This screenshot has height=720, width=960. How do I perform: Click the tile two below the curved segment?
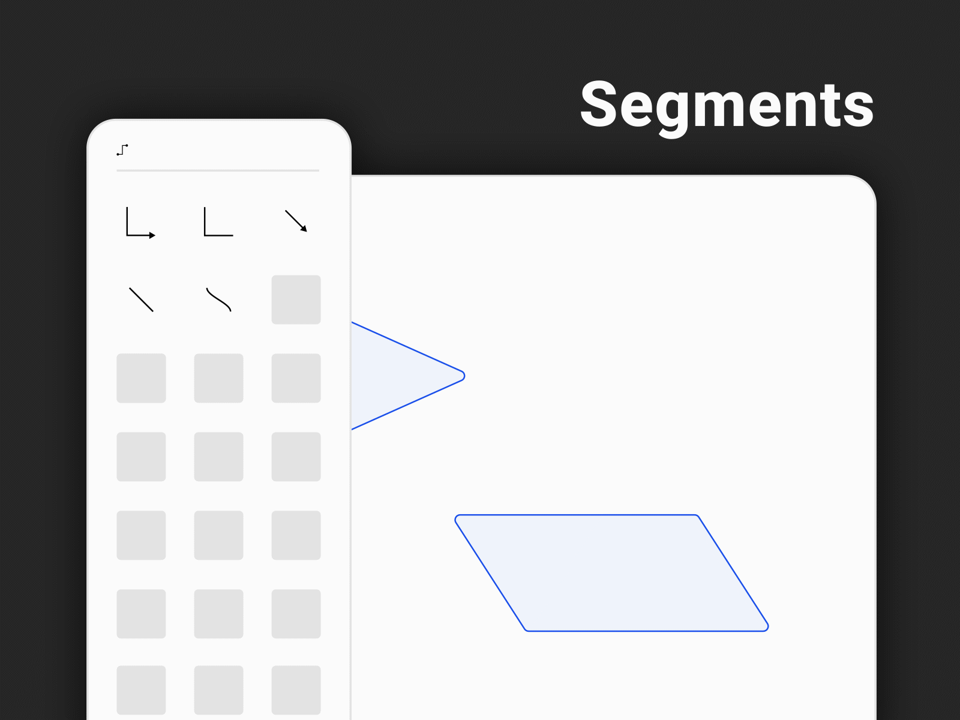218,457
